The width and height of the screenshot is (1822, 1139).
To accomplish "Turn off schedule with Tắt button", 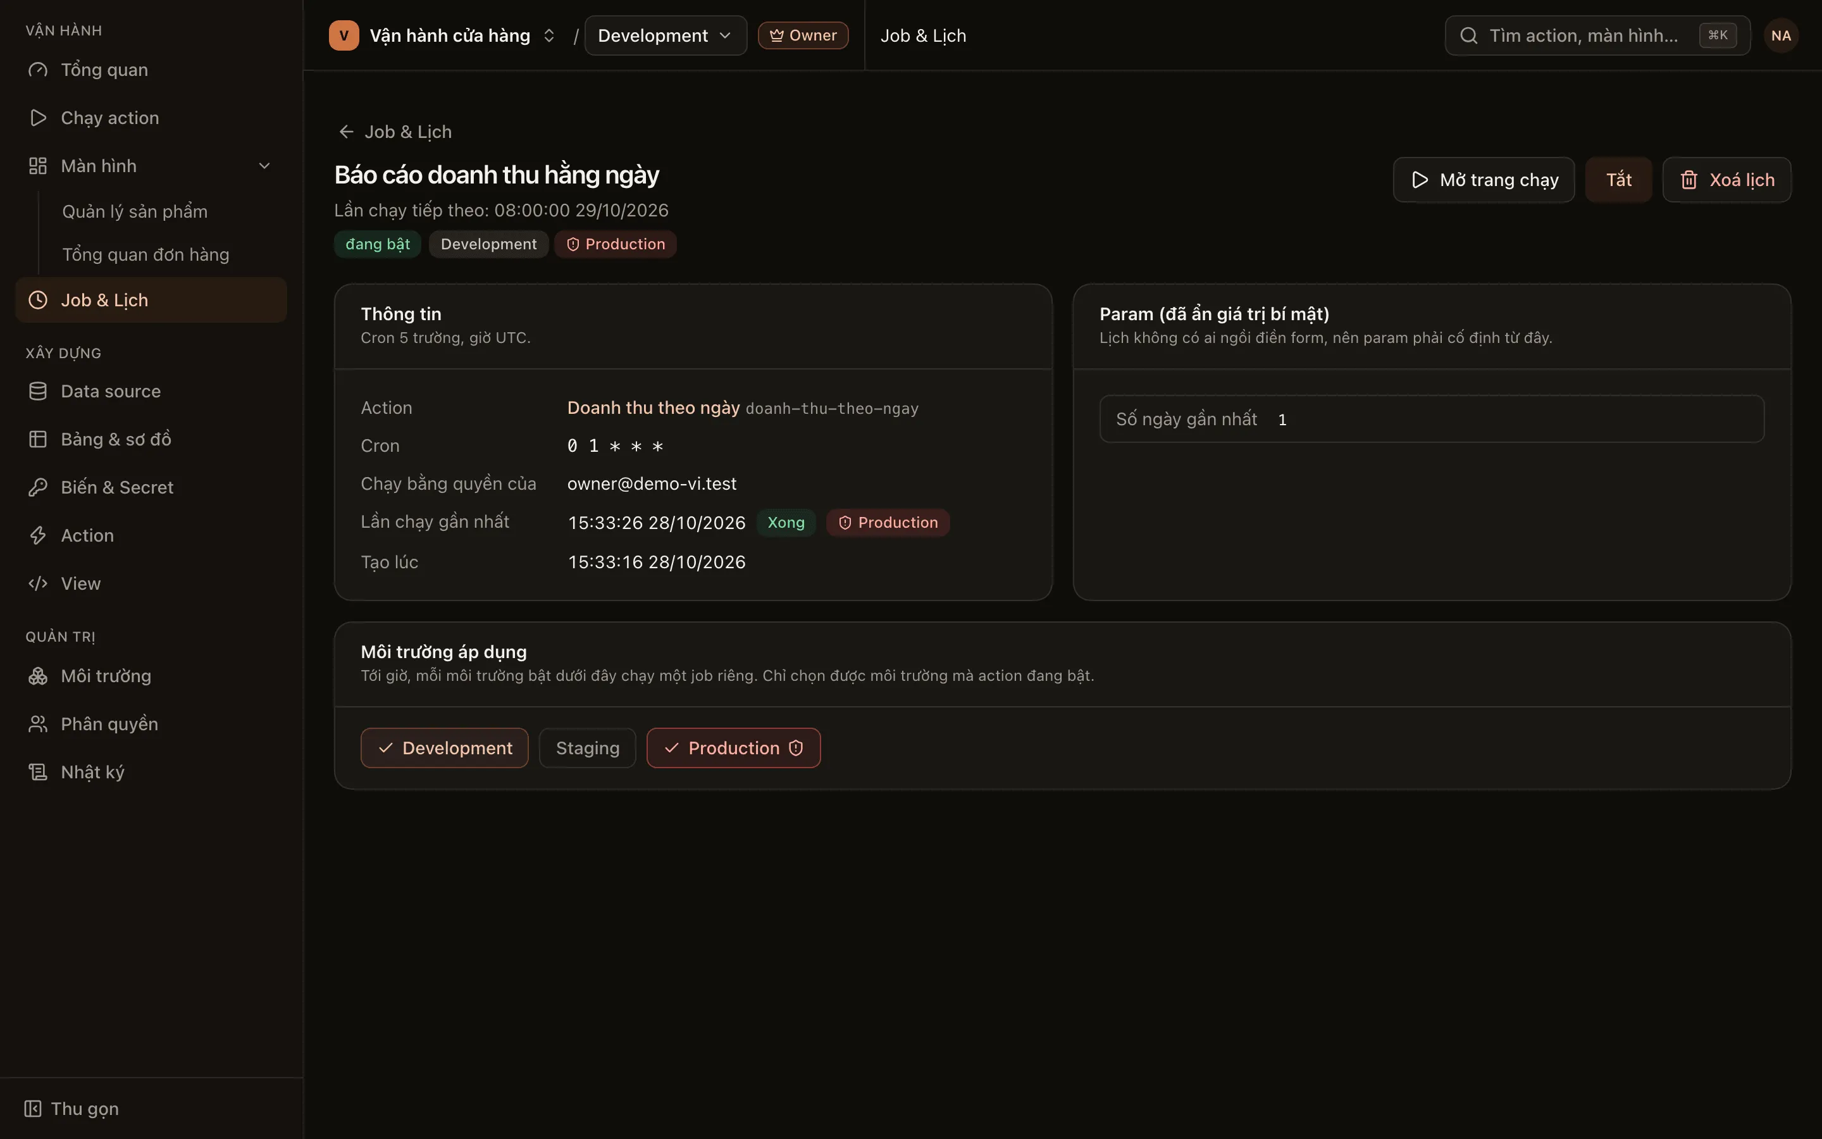I will pos(1619,180).
